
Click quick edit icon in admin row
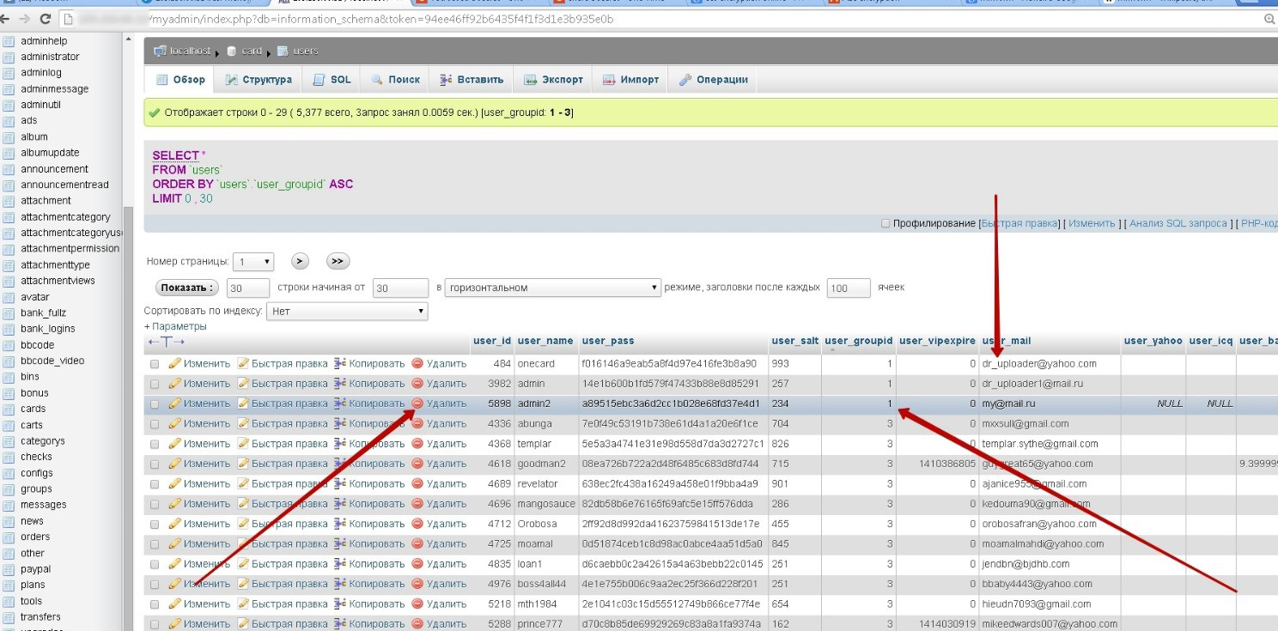243,384
